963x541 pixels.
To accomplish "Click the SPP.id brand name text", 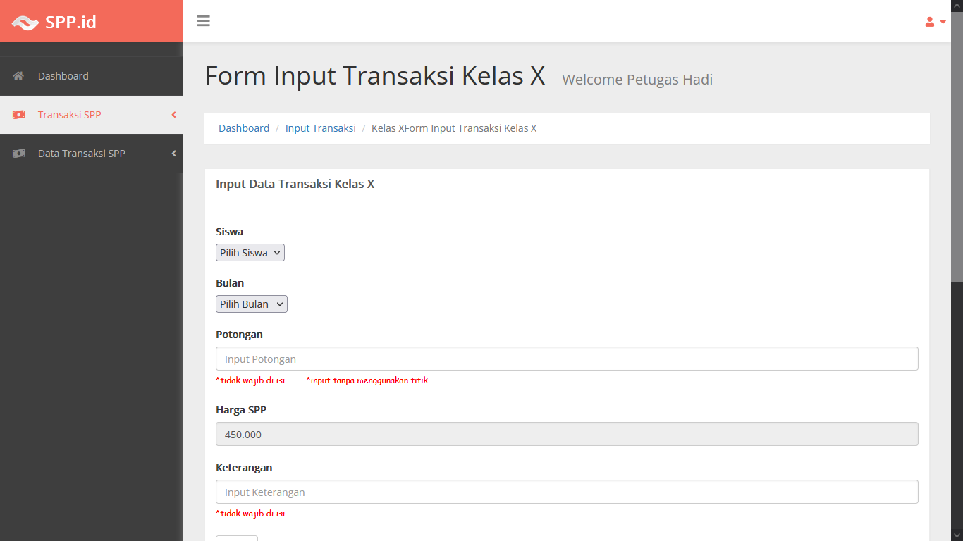I will pos(70,22).
